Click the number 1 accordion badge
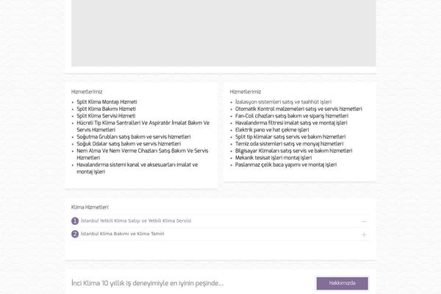The height and width of the screenshot is (294, 441). coord(75,221)
